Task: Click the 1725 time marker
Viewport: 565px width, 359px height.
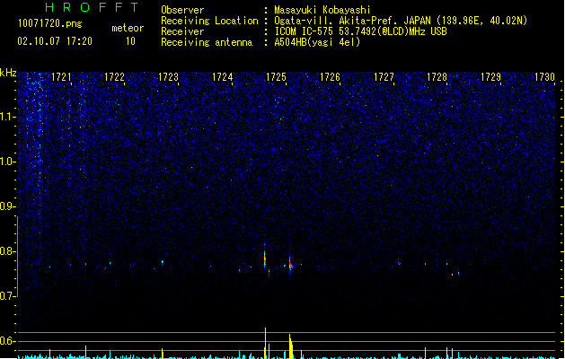Action: pyautogui.click(x=276, y=77)
